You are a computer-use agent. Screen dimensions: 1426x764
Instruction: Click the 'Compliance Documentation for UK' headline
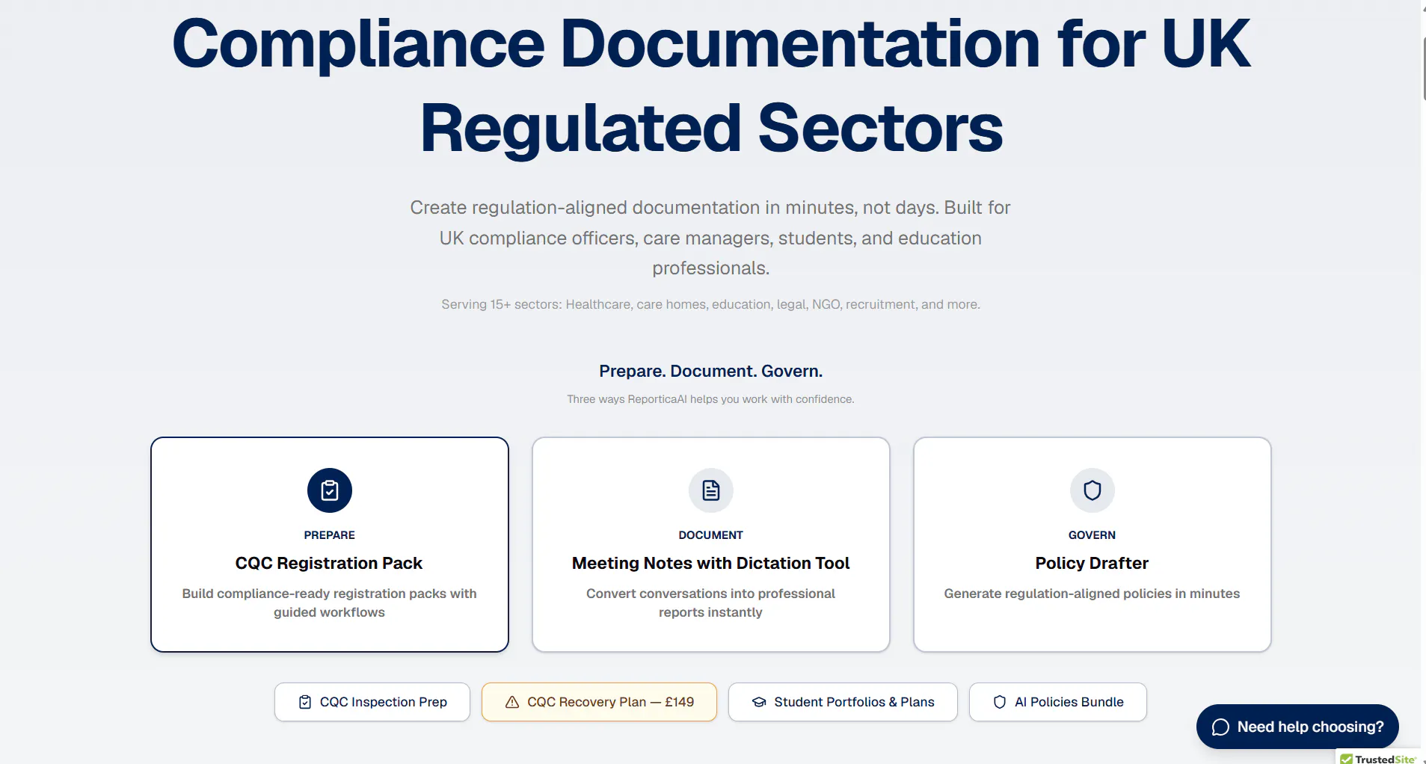click(711, 43)
